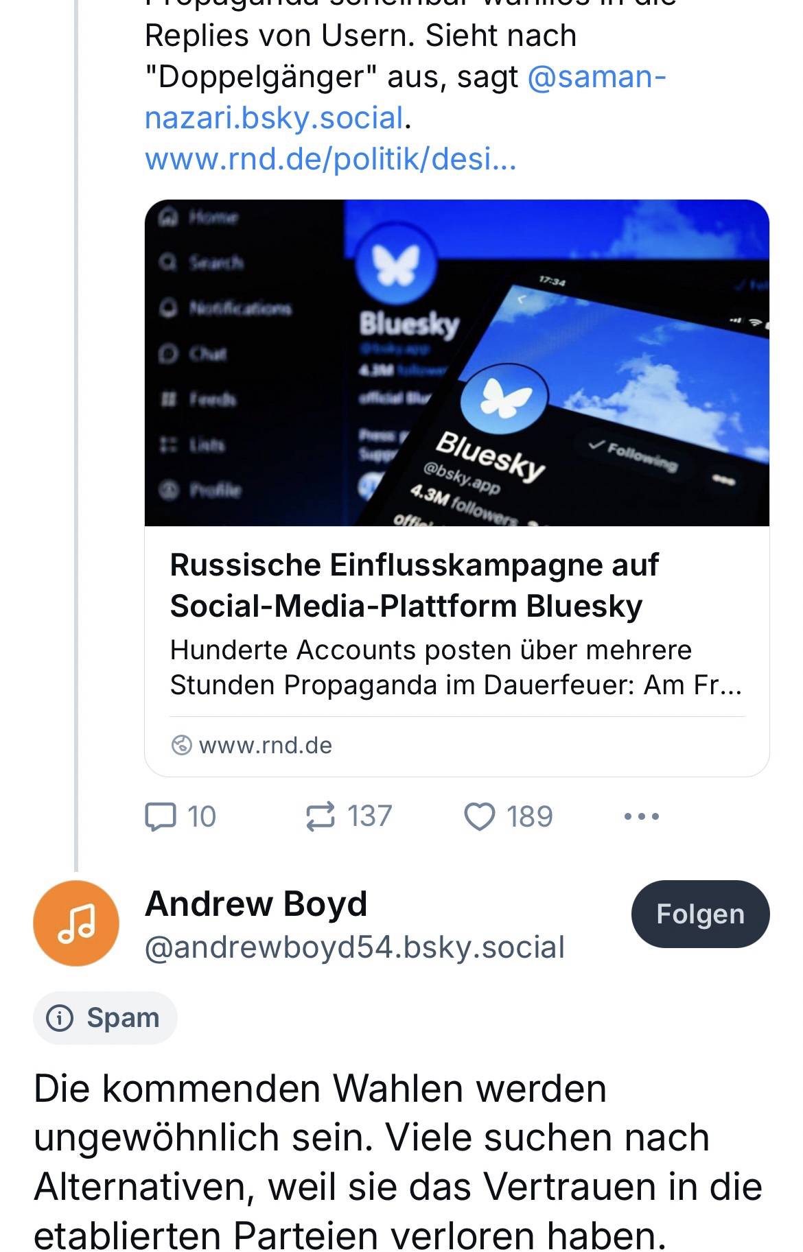Tap the @andrewboyd54.bsky.social handle
This screenshot has height=1252, width=803.
[354, 947]
